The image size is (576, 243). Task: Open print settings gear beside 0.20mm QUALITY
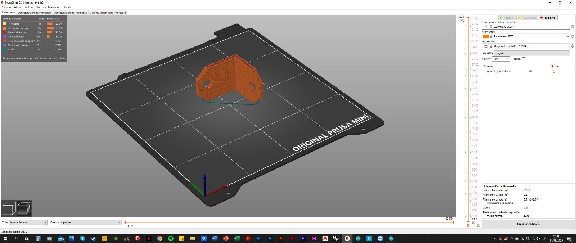(x=572, y=27)
